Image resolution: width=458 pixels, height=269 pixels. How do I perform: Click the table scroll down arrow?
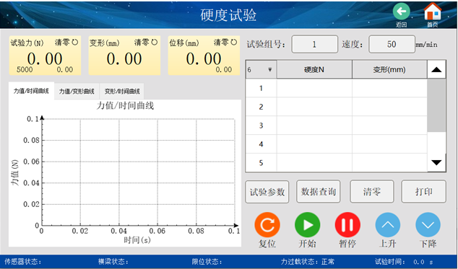click(436, 162)
